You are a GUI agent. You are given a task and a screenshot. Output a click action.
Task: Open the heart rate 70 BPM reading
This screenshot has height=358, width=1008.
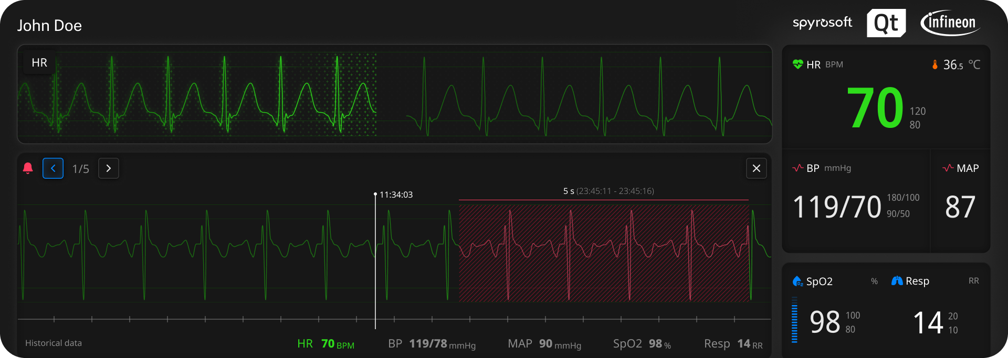click(x=875, y=108)
